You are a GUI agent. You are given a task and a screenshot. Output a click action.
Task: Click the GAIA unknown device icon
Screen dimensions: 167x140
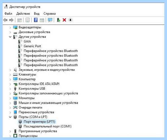click(x=20, y=42)
